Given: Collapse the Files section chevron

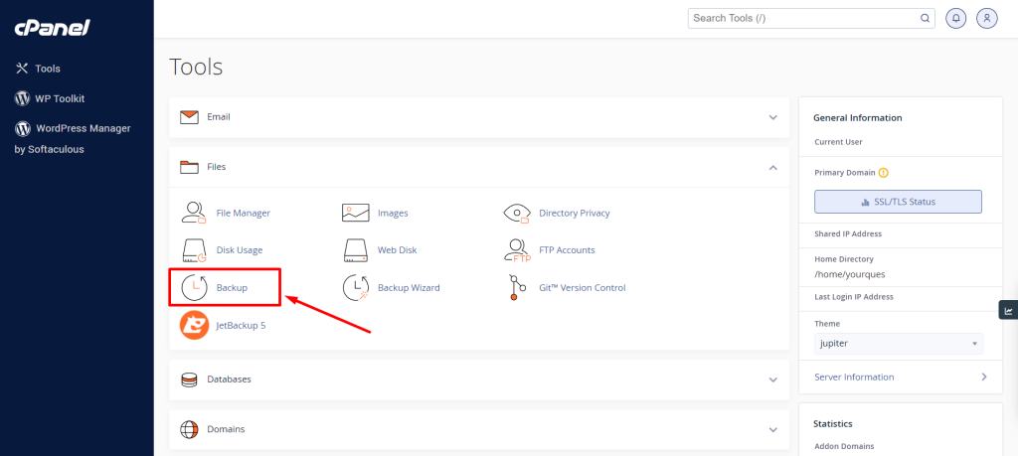Looking at the screenshot, I should (x=772, y=167).
